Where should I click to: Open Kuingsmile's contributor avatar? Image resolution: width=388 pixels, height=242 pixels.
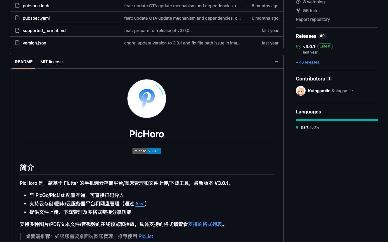coord(301,91)
